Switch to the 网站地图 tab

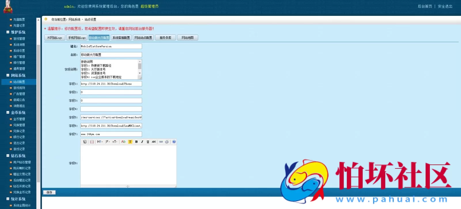188,38
